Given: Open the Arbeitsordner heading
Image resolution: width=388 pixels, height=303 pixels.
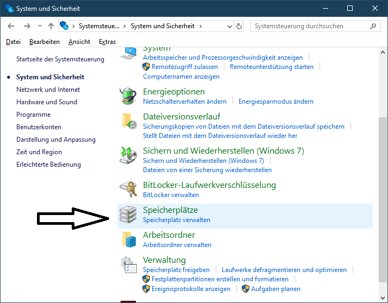Looking at the screenshot, I should [169, 235].
